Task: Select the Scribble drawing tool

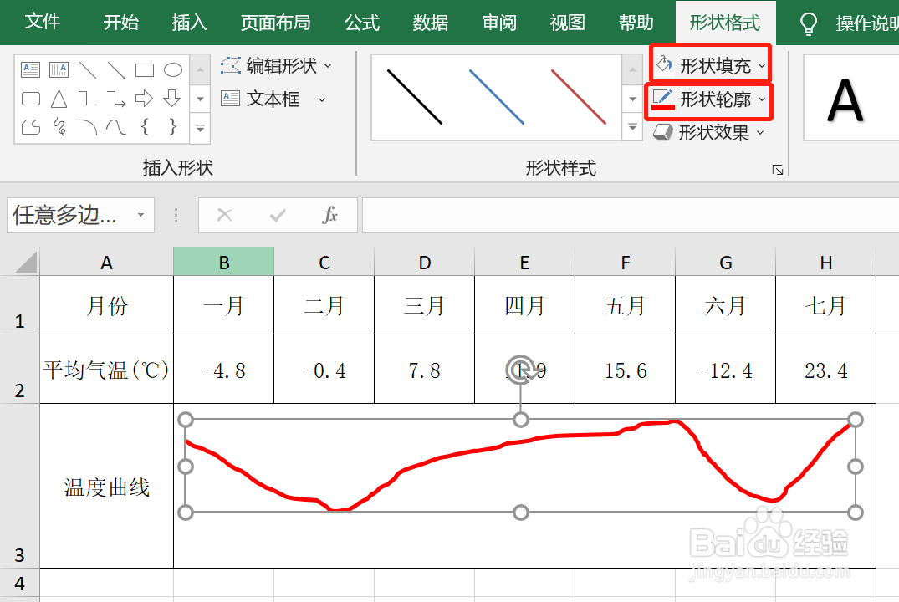Action: click(x=59, y=127)
